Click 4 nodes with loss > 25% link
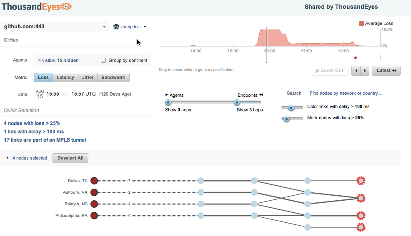The height and width of the screenshot is (236, 411). tap(32, 123)
